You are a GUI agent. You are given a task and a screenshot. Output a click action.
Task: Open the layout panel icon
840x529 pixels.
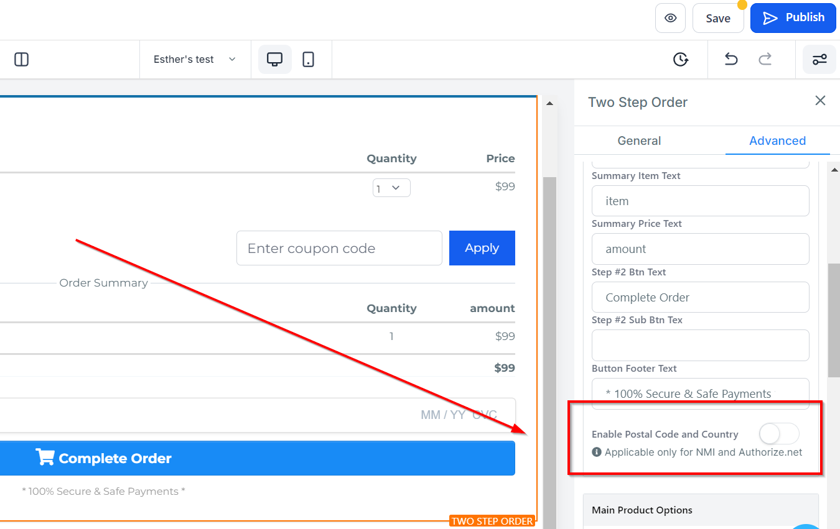tap(22, 60)
